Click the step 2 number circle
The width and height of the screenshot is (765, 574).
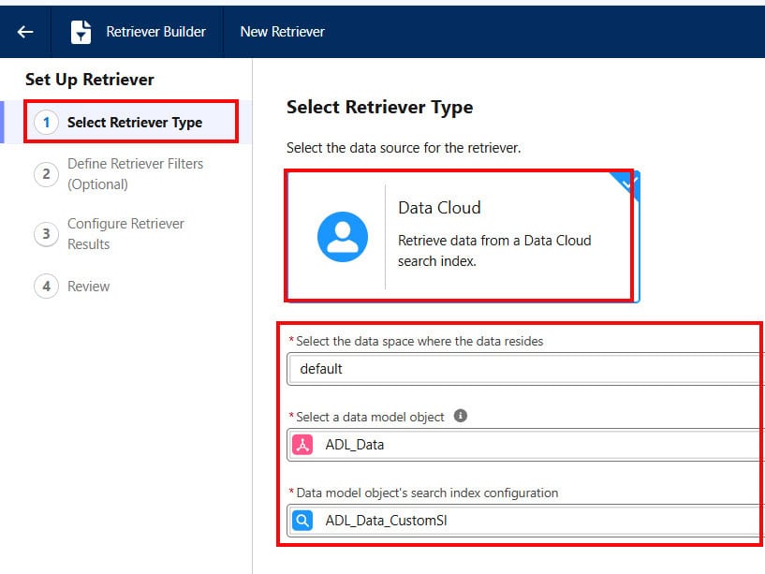coord(46,174)
